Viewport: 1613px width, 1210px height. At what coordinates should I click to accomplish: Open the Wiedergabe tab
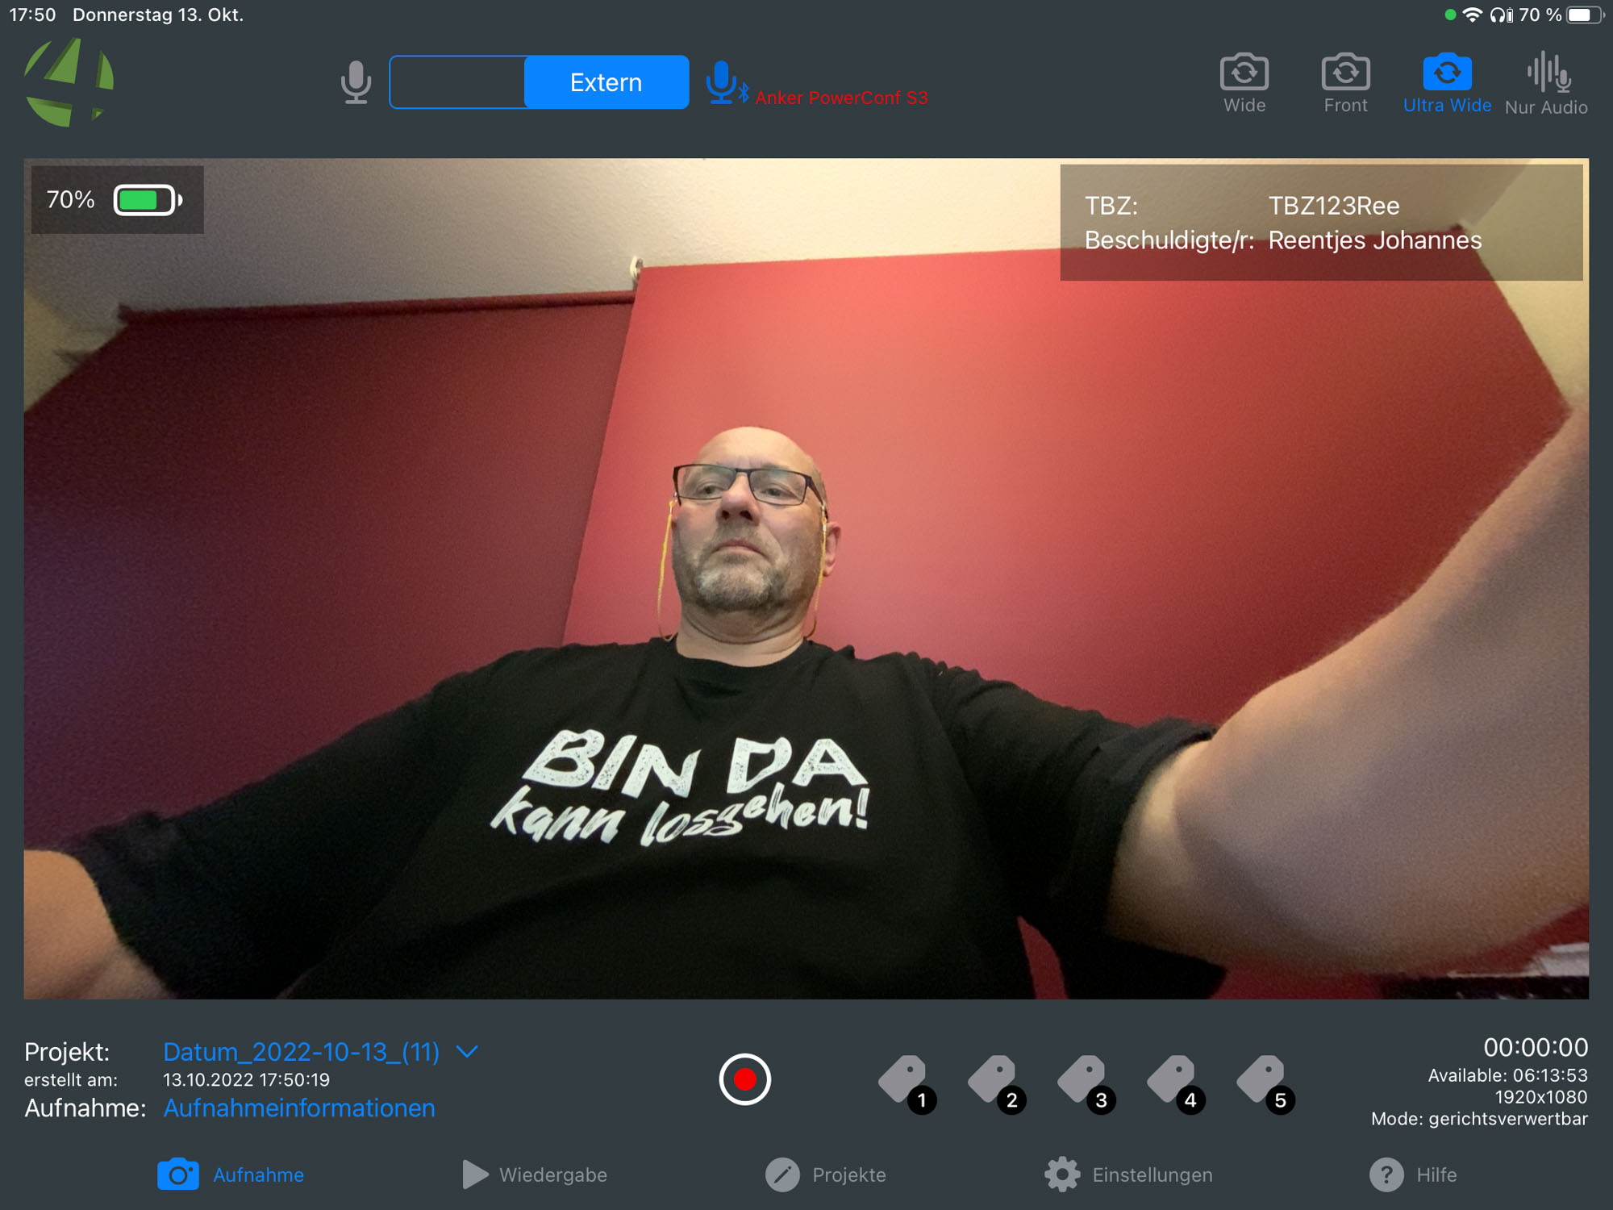pyautogui.click(x=535, y=1175)
